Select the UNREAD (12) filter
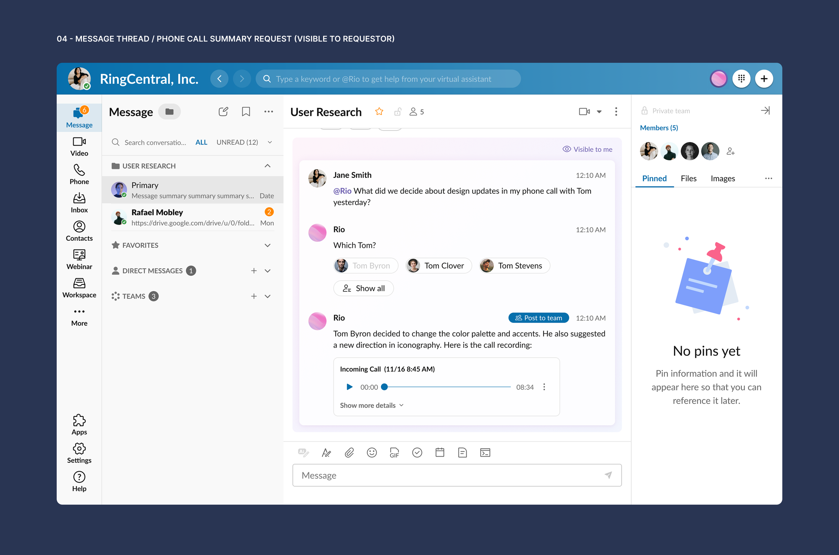The height and width of the screenshot is (555, 839). point(237,142)
